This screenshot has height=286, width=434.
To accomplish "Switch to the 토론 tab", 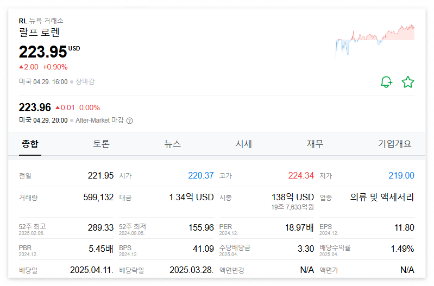I will coord(102,144).
